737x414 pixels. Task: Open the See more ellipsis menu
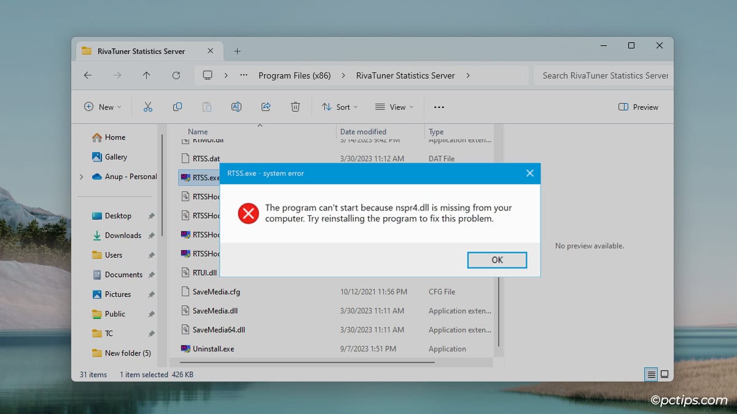(x=439, y=107)
